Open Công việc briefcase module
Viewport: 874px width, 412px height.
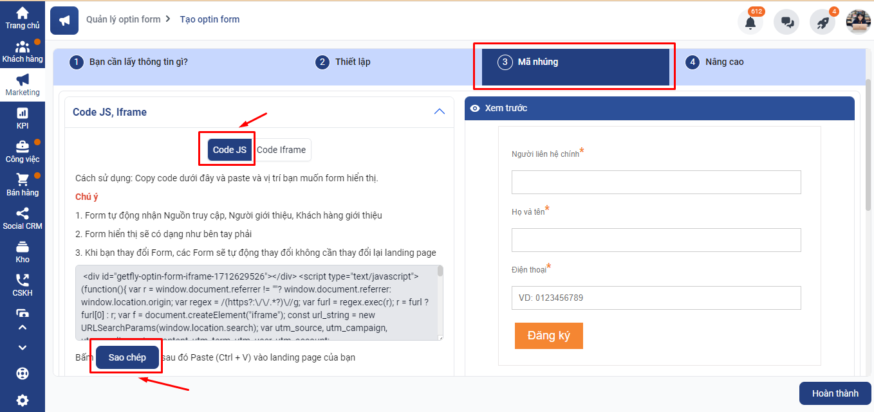click(23, 152)
